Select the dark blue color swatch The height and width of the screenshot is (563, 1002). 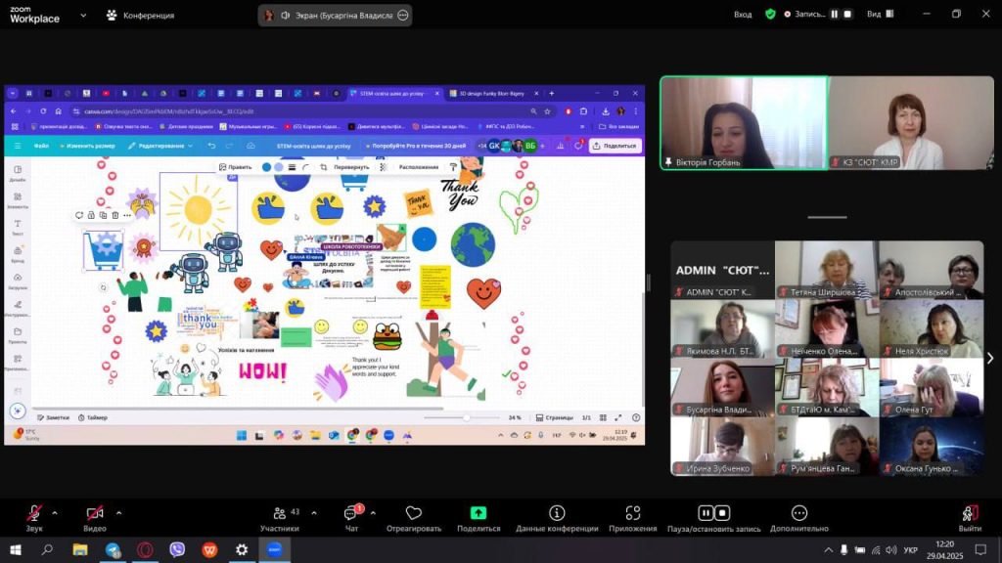tap(266, 167)
